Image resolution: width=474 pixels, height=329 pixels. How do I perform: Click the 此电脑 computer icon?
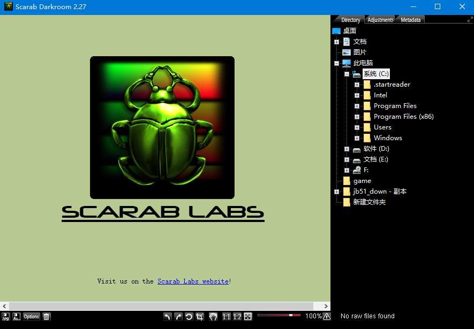click(x=347, y=63)
